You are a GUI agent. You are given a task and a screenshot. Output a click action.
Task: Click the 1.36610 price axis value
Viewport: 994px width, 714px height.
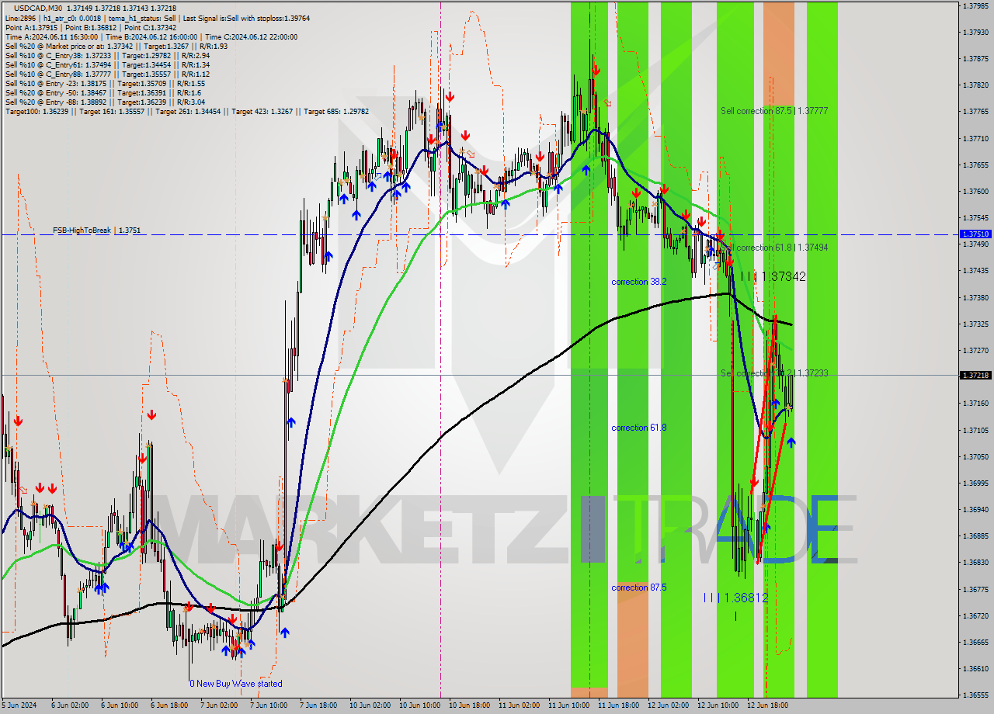pos(976,668)
